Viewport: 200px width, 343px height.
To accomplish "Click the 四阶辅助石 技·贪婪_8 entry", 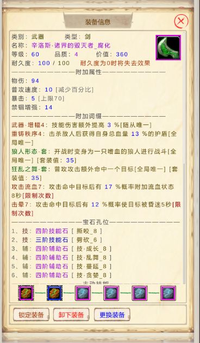I will tap(62, 275).
